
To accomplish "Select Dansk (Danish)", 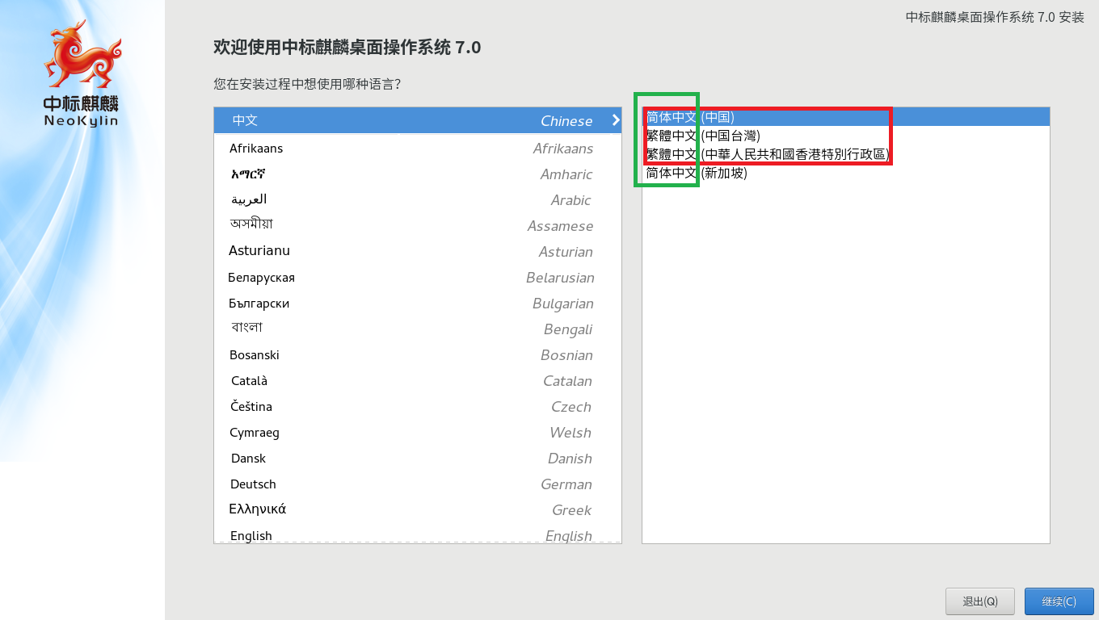I will tap(418, 459).
